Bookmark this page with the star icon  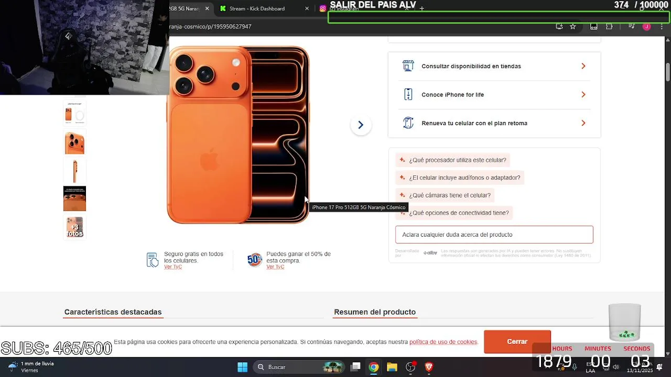point(573,26)
